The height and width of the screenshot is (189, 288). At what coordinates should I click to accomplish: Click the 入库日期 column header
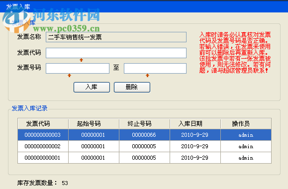(195, 124)
